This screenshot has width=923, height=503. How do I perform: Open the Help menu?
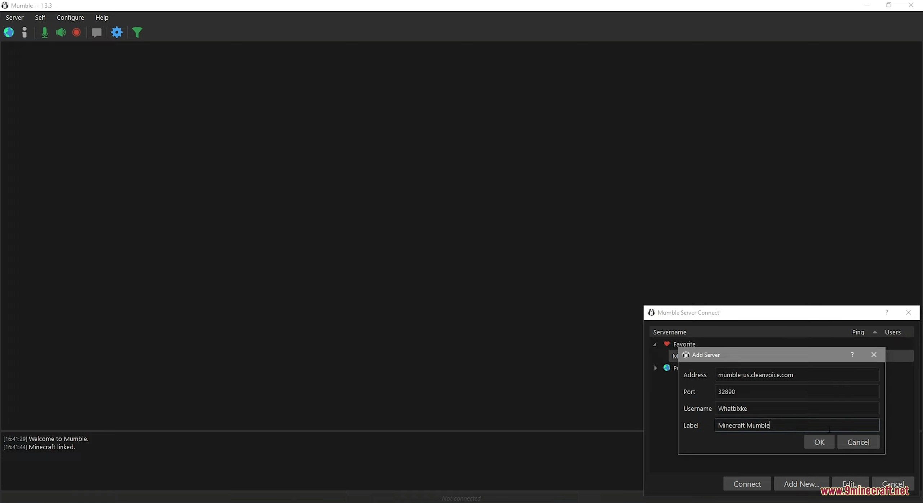click(102, 17)
